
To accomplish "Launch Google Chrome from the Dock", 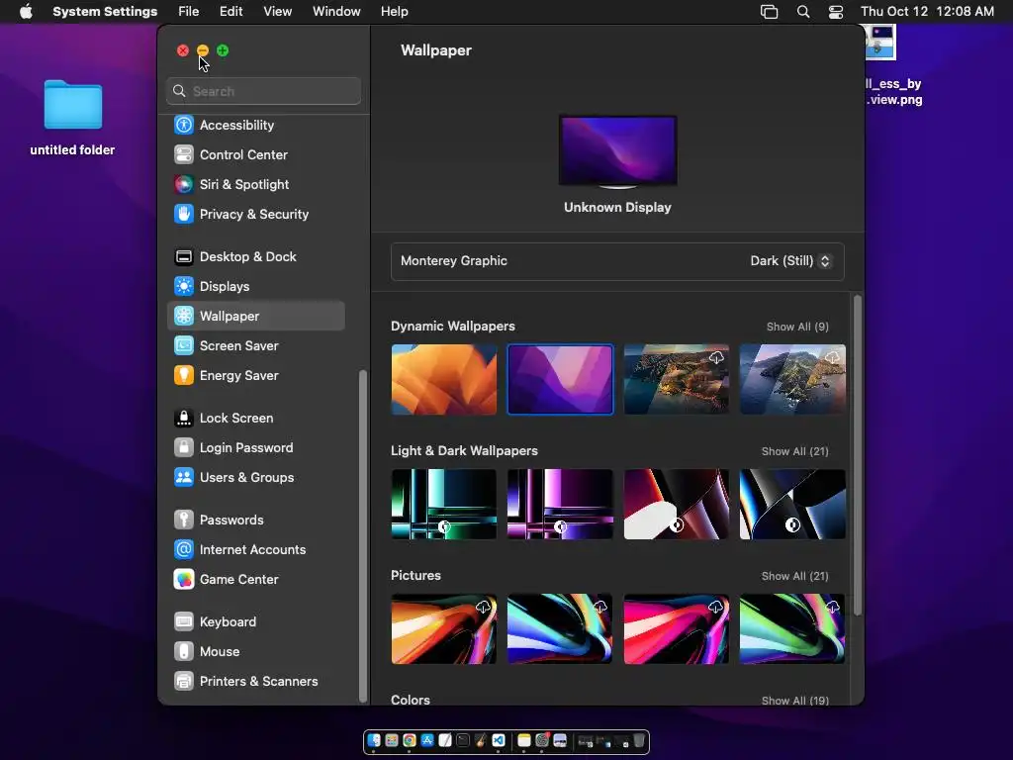I will pyautogui.click(x=410, y=740).
